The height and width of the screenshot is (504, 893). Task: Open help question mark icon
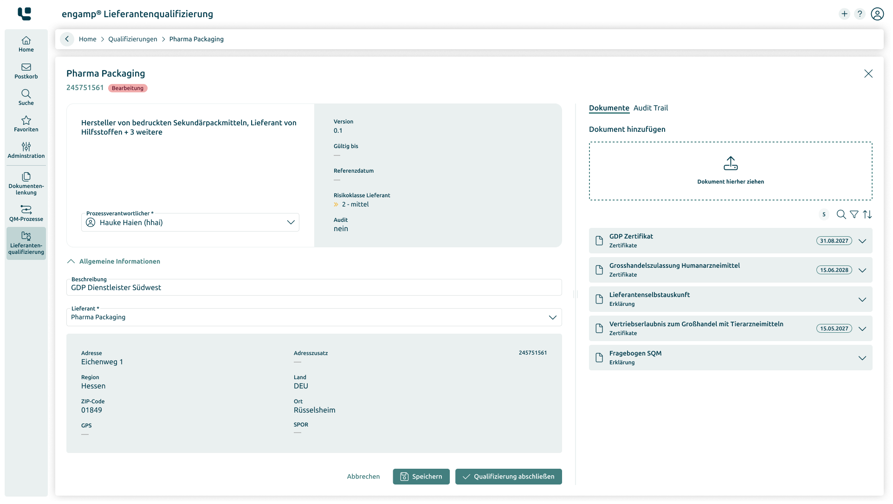tap(860, 14)
